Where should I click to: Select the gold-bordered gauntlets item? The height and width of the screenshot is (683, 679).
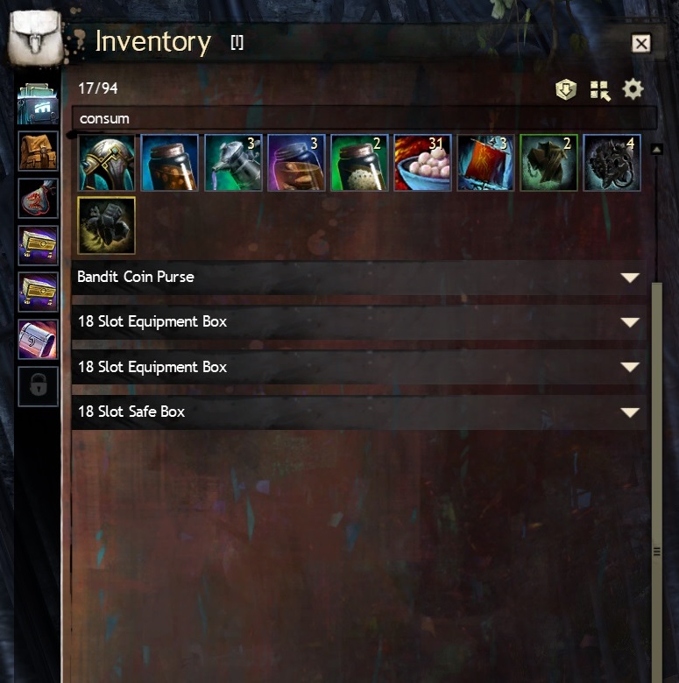coord(106,226)
